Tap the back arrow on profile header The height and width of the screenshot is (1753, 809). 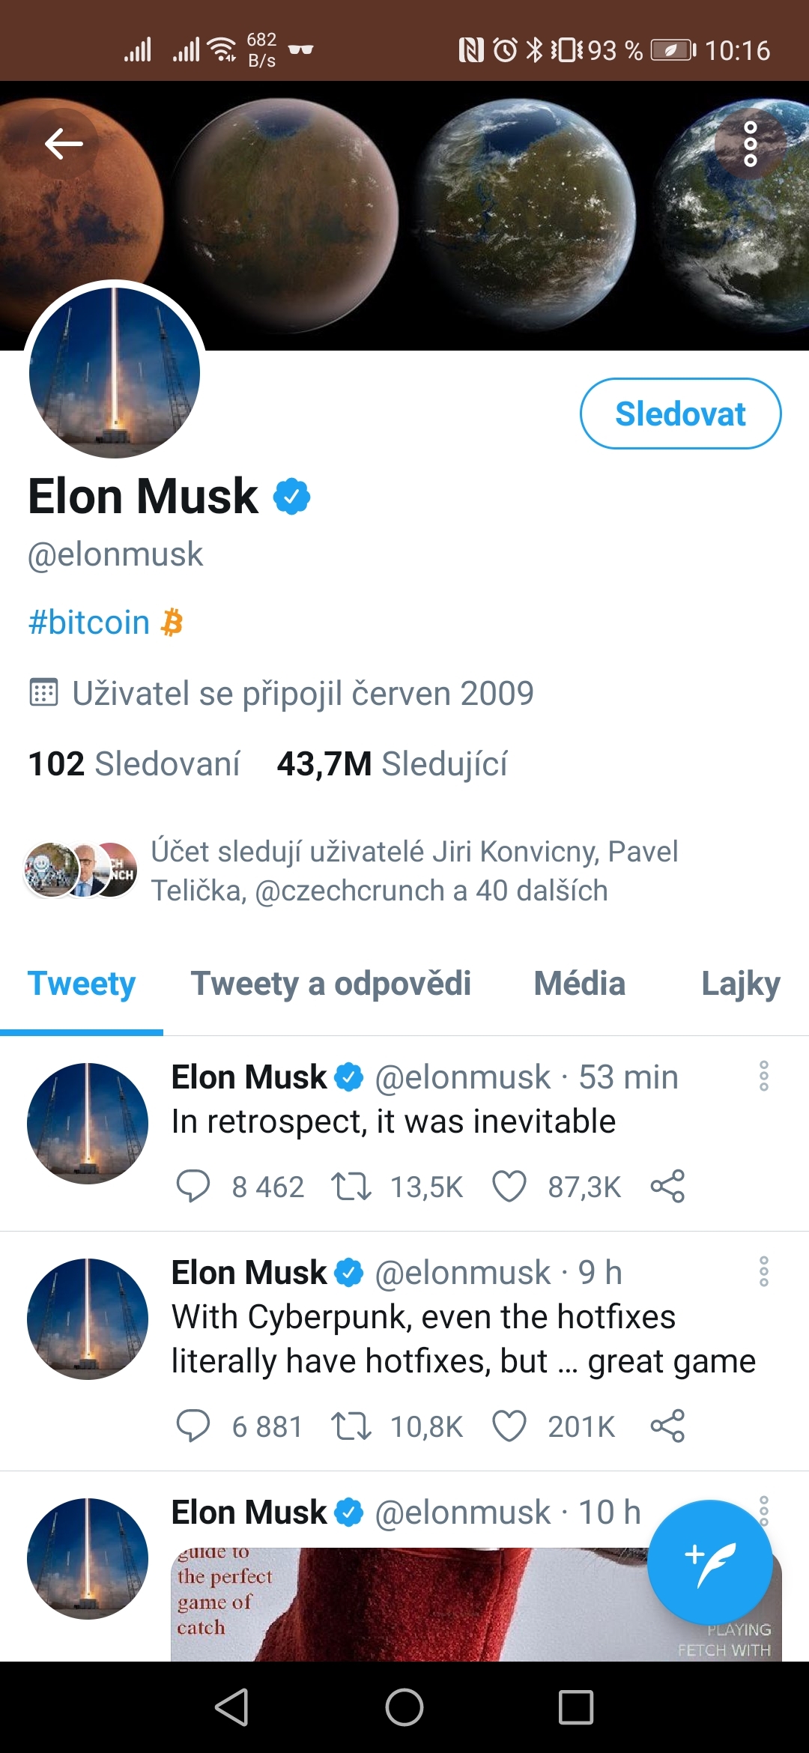[x=64, y=143]
